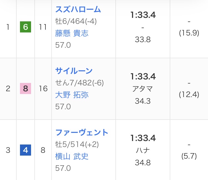Open jockey profile 藤懸 貴志
The width and height of the screenshot is (208, 180).
(72, 34)
